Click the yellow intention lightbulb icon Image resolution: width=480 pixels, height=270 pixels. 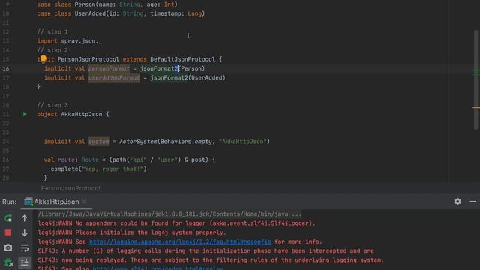pos(43,58)
